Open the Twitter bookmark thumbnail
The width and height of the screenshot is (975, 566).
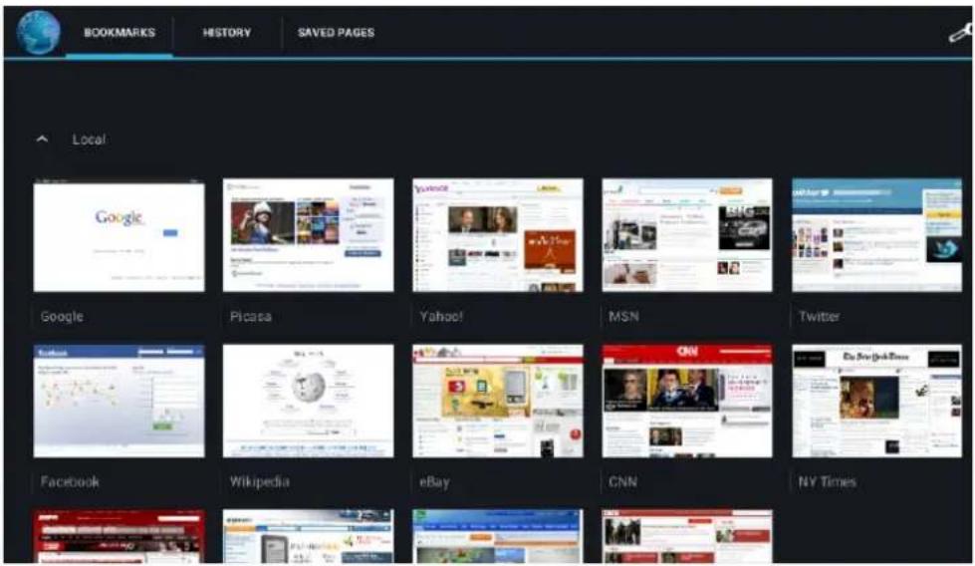tap(876, 236)
